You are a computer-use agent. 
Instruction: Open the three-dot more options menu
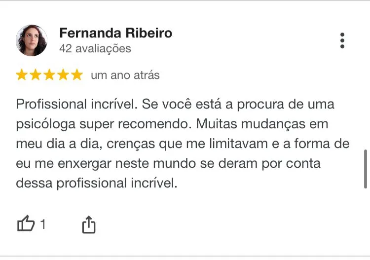[342, 40]
